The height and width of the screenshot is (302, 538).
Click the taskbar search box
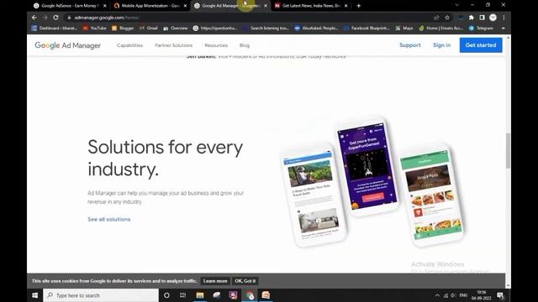click(101, 295)
